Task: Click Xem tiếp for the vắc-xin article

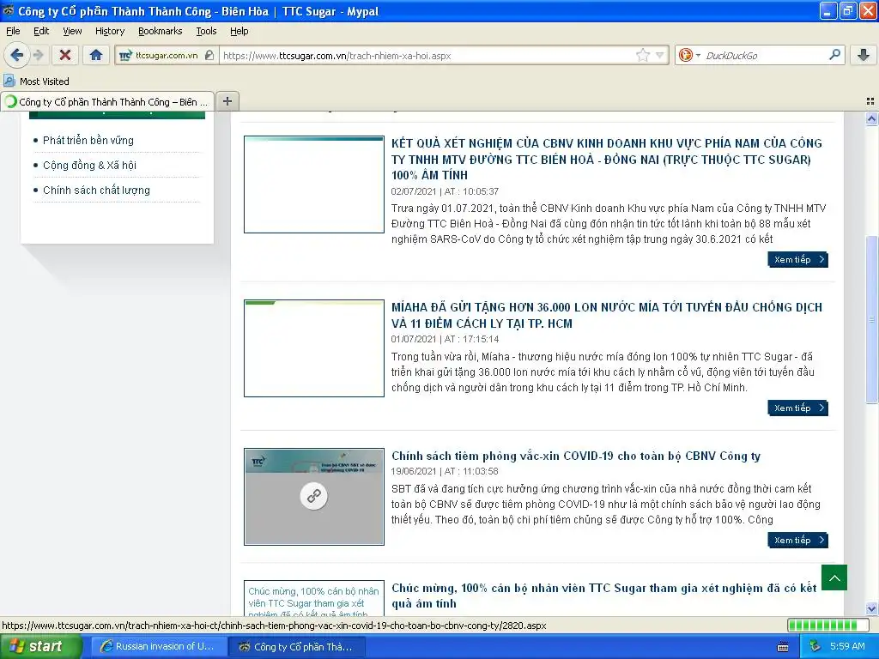Action: [797, 541]
